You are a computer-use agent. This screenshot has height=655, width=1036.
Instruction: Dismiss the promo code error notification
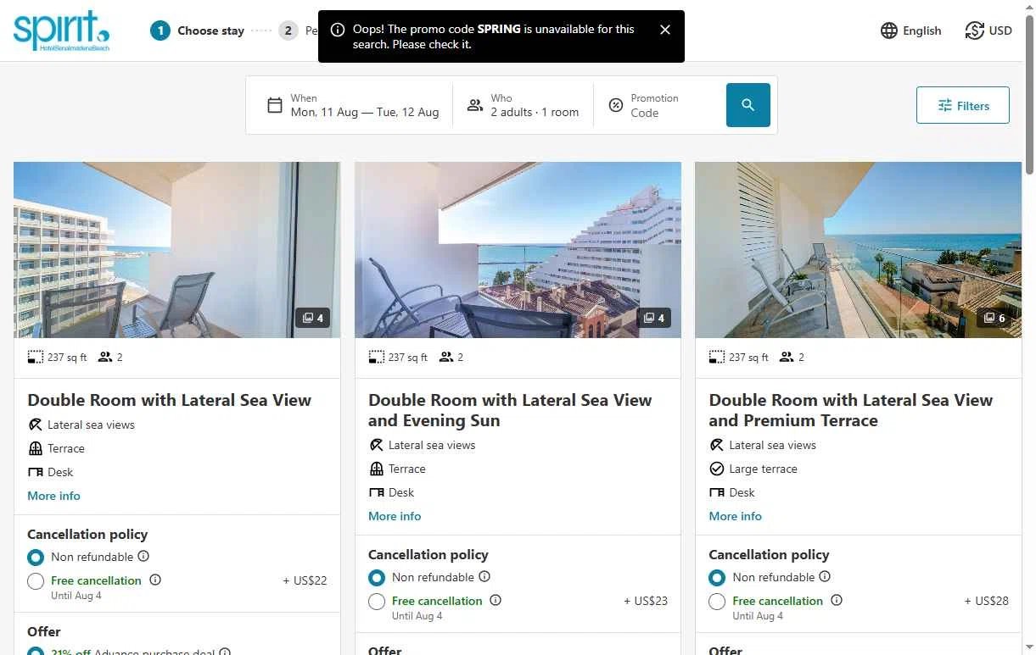click(x=665, y=30)
